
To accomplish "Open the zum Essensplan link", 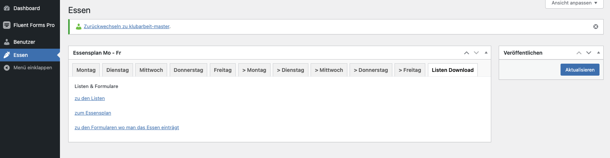I will click(x=93, y=113).
